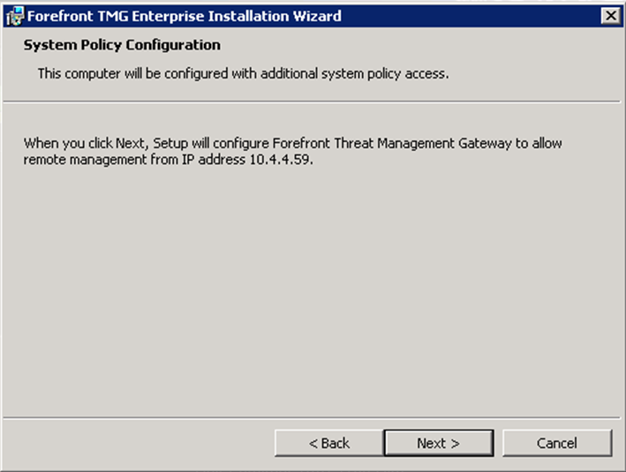Select the System Policy Configuration heading

click(x=122, y=44)
